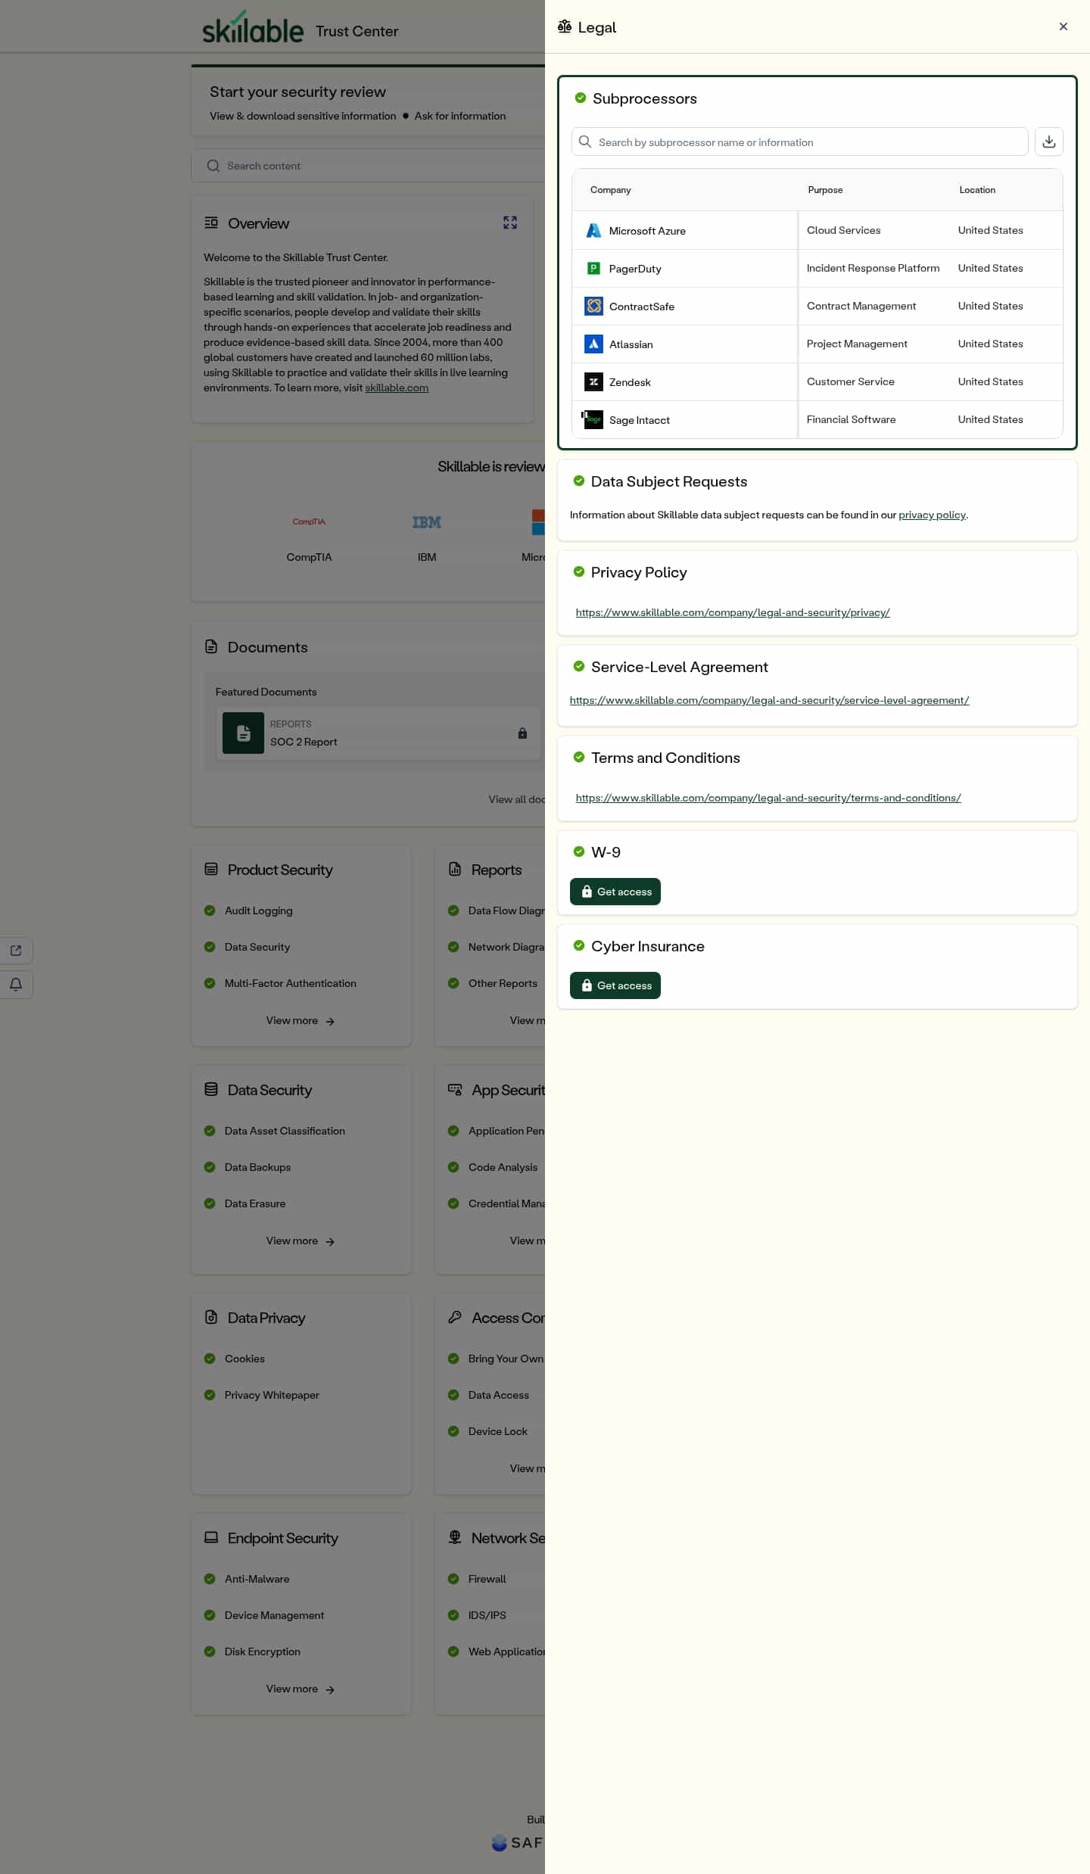Open the Cookies item
Viewport: 1090px width, 1874px height.
[244, 1359]
